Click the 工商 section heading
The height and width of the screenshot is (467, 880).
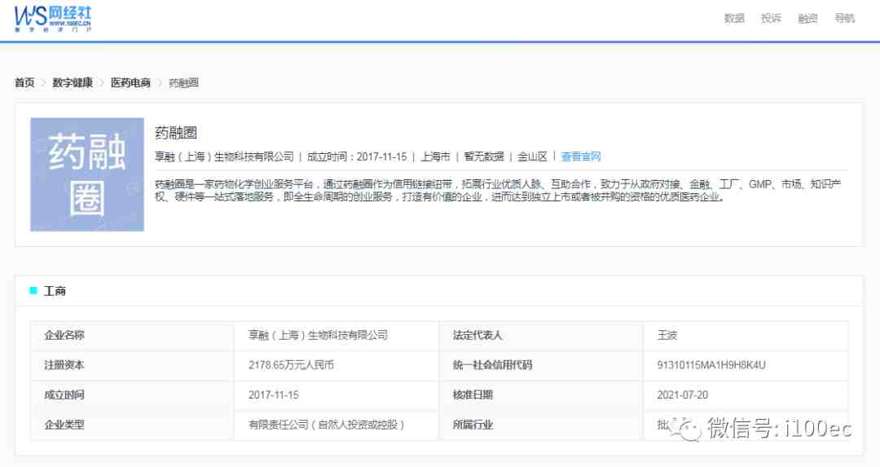point(55,291)
